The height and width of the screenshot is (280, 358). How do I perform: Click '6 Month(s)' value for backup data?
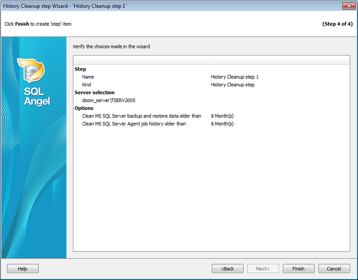tap(222, 116)
